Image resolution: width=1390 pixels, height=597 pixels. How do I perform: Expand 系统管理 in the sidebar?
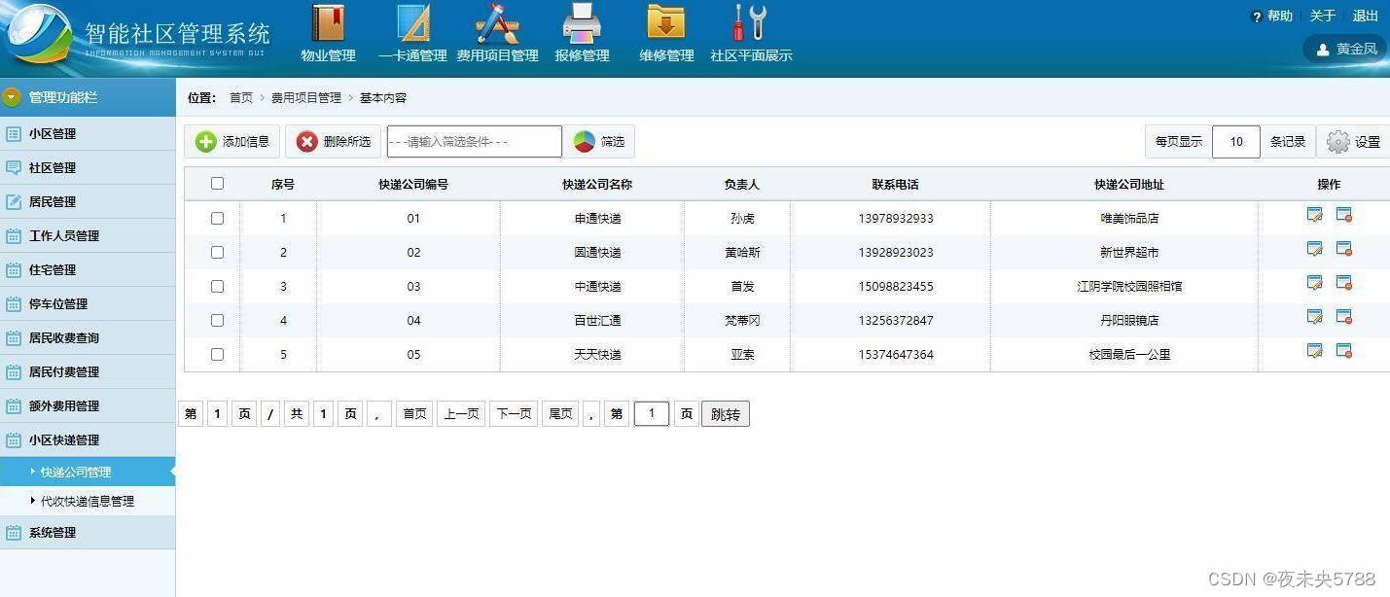[x=88, y=532]
